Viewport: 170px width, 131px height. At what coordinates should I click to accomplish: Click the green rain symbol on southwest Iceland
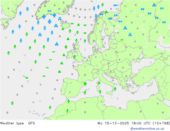(63, 29)
